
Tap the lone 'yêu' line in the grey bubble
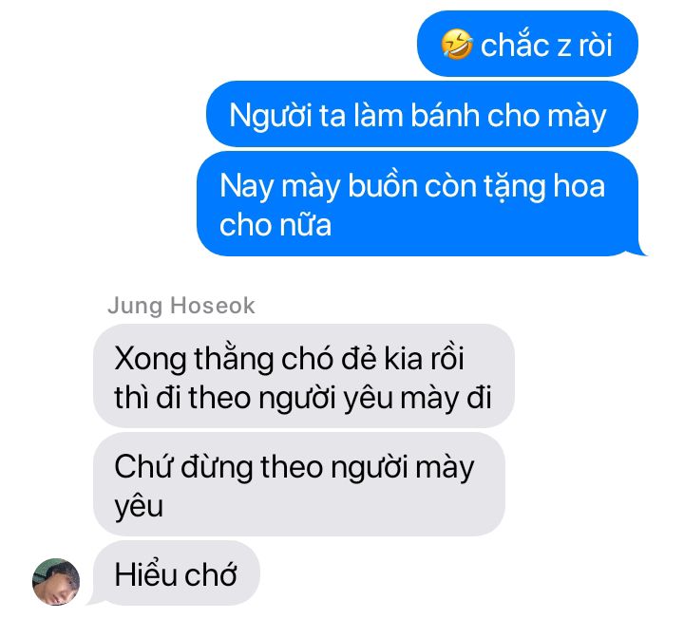(139, 507)
